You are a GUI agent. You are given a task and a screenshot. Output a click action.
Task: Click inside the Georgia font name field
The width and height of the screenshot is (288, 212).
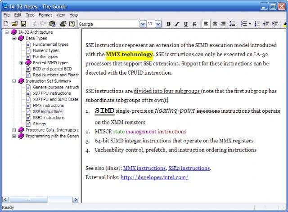tap(109, 24)
